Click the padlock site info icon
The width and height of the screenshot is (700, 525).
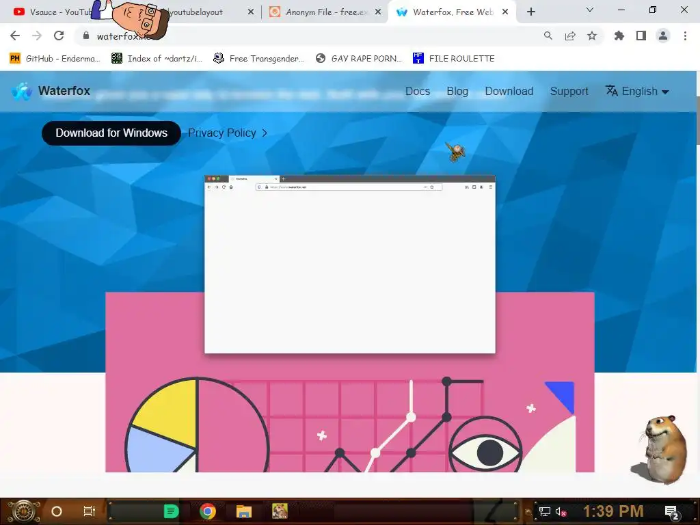pyautogui.click(x=86, y=36)
